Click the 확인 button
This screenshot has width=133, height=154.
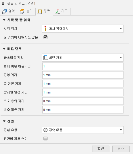tap(101, 149)
